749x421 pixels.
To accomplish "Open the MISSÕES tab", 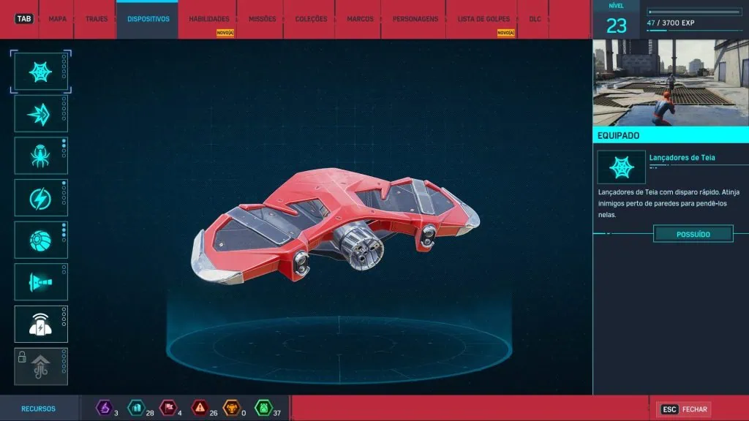I will [263, 19].
